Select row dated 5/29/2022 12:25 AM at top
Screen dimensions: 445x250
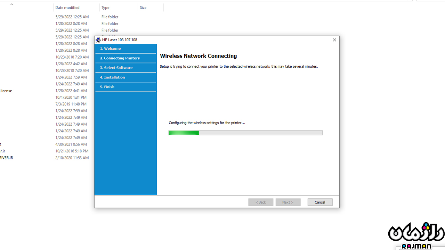[x=72, y=17]
